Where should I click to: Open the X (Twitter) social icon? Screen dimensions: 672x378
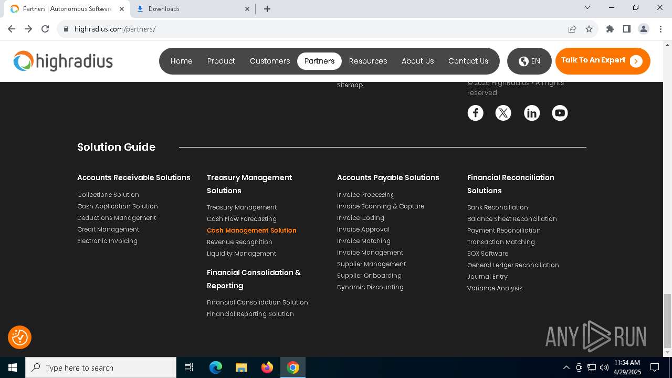coord(503,113)
